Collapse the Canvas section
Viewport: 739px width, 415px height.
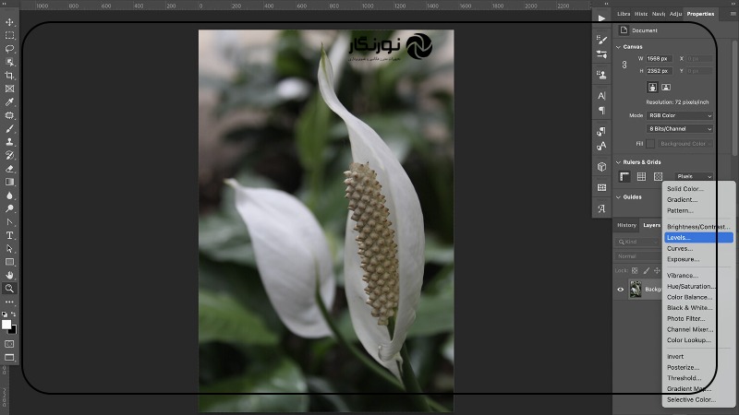[x=618, y=46]
